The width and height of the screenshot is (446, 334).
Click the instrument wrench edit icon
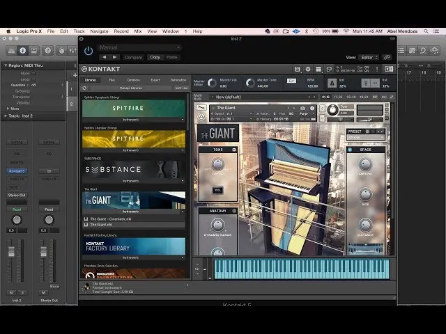click(202, 108)
